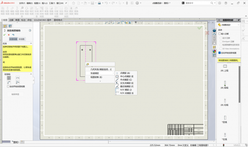Viewport: 248px width, 147px height.
Task: Select 交叉点捕捉 in snap submenu
Action: (126, 83)
